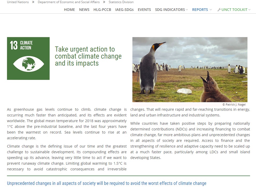Open the Statistics Division breadcrumb link
Viewport: 256px width, 188px height.
tap(121, 2)
